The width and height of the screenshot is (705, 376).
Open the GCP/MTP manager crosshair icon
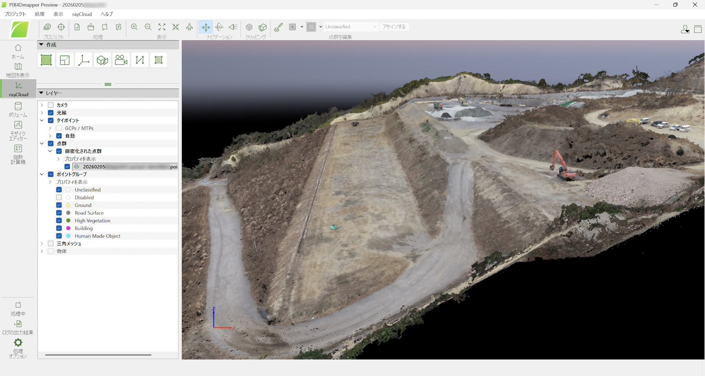(x=61, y=27)
